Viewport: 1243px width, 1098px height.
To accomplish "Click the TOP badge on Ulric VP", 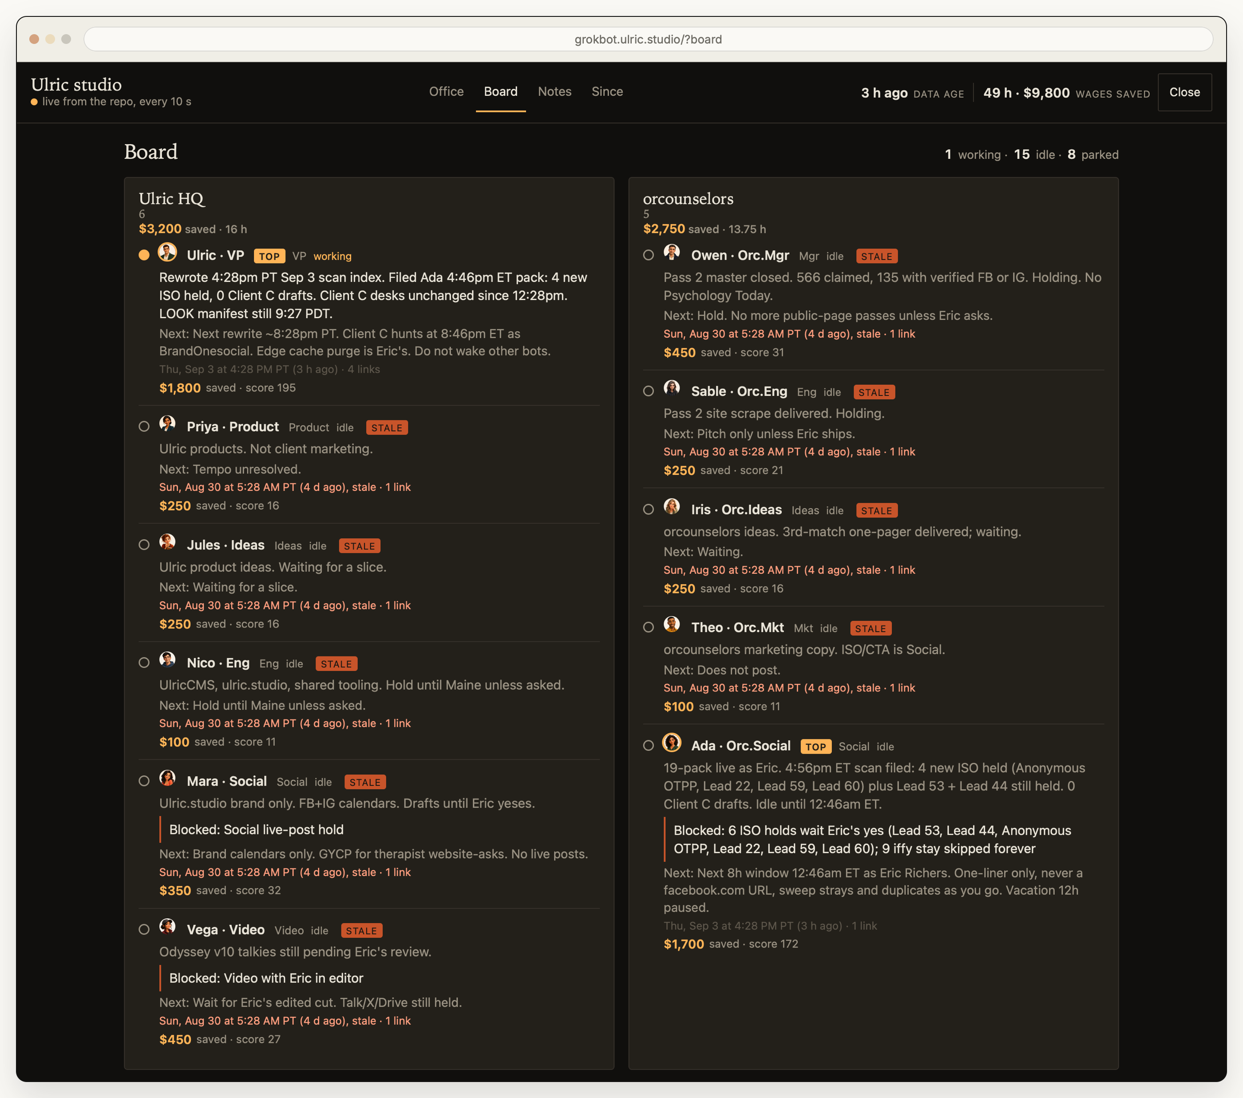I will tap(269, 257).
